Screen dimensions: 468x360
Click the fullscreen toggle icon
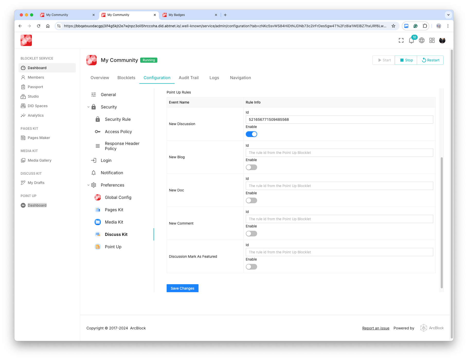[x=401, y=40]
